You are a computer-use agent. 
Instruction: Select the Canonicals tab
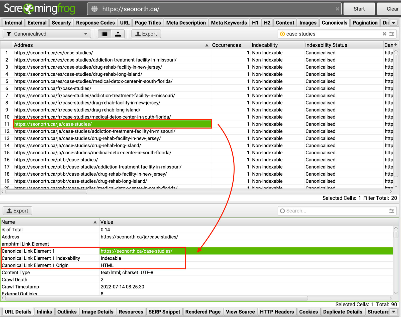(x=334, y=23)
